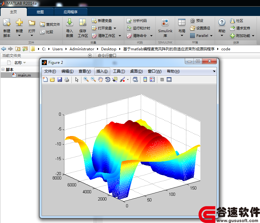Click New Variable (新建变量)
Viewport: 260px width, 223px height.
tap(102, 21)
